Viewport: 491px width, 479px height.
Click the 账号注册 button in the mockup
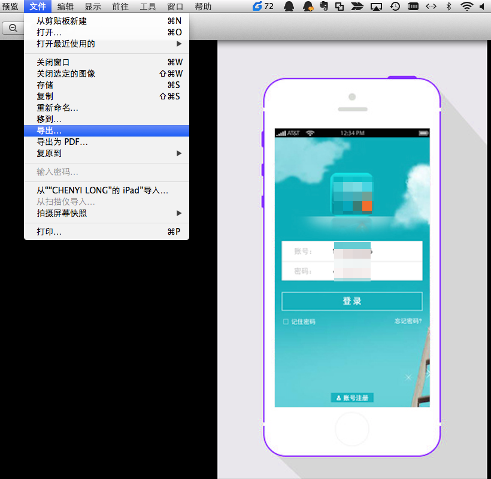352,398
